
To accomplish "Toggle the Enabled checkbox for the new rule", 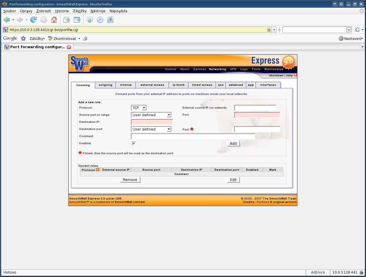I will point(134,143).
